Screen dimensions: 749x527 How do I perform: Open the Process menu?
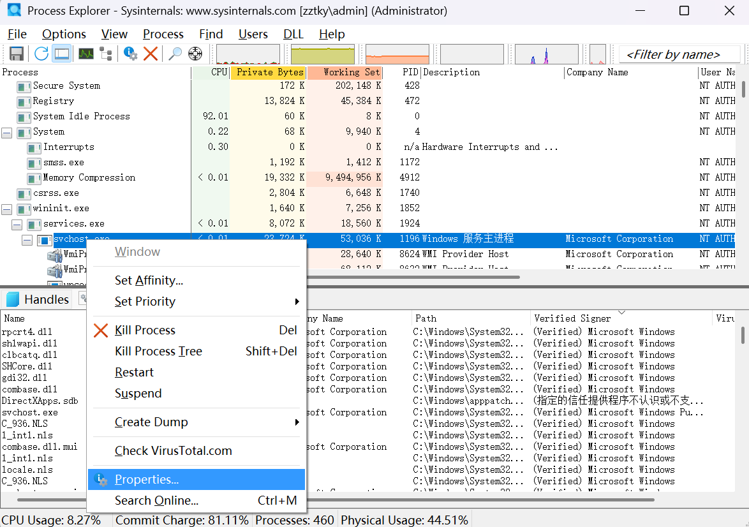163,34
